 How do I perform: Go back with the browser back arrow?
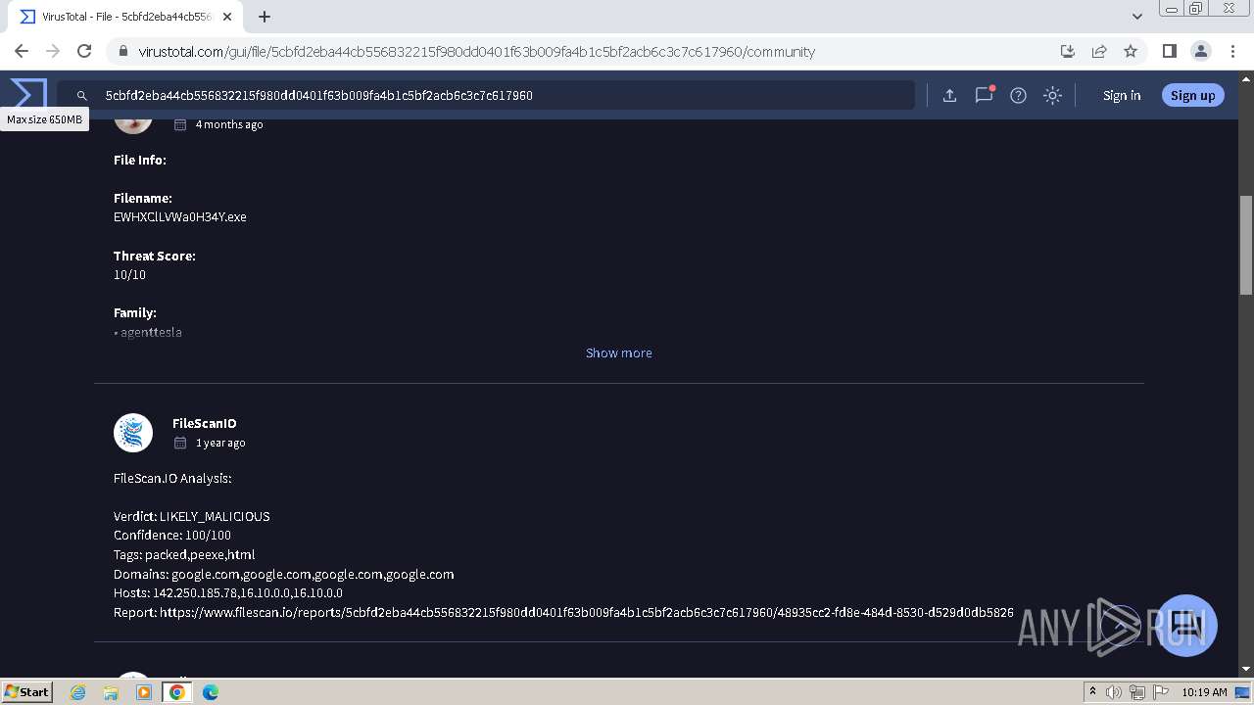22,51
